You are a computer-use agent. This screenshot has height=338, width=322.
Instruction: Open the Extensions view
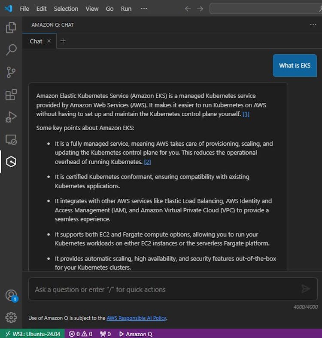[11, 95]
